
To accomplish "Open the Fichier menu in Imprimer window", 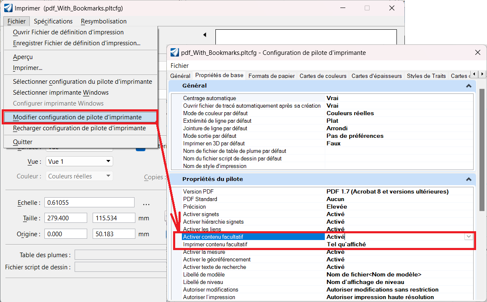I will point(16,21).
